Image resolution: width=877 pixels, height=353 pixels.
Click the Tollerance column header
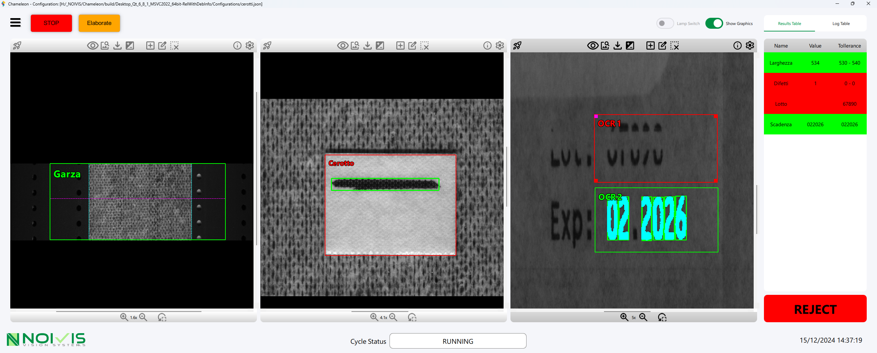point(849,45)
